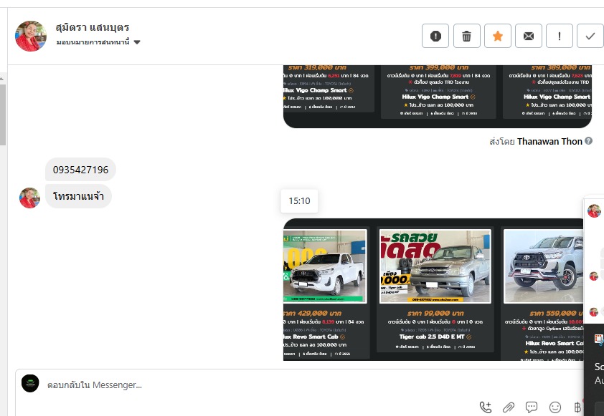
Task: Click the 15:10 timestamp tooltip
Action: [299, 200]
